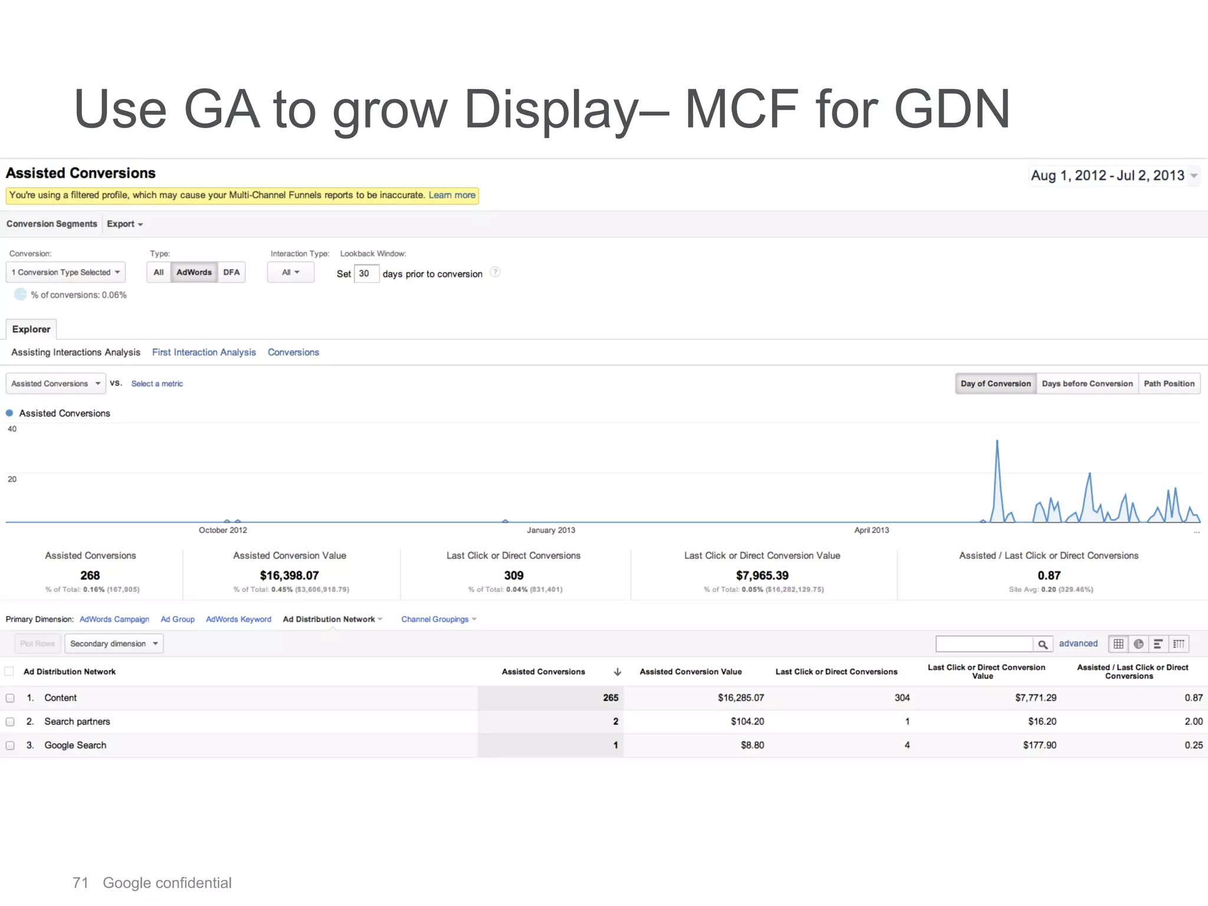The height and width of the screenshot is (906, 1208).
Task: Choose AdWords Campaign primary dimension
Action: tap(114, 619)
